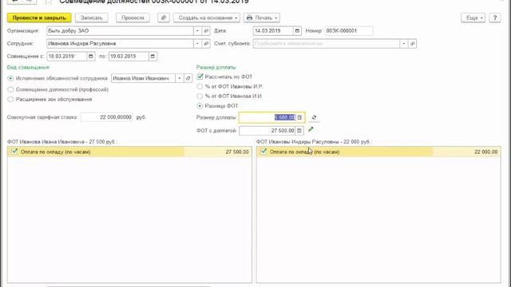This screenshot has width=511, height=287.
Task: Click the по date field 19.03.2019
Action: click(129, 57)
